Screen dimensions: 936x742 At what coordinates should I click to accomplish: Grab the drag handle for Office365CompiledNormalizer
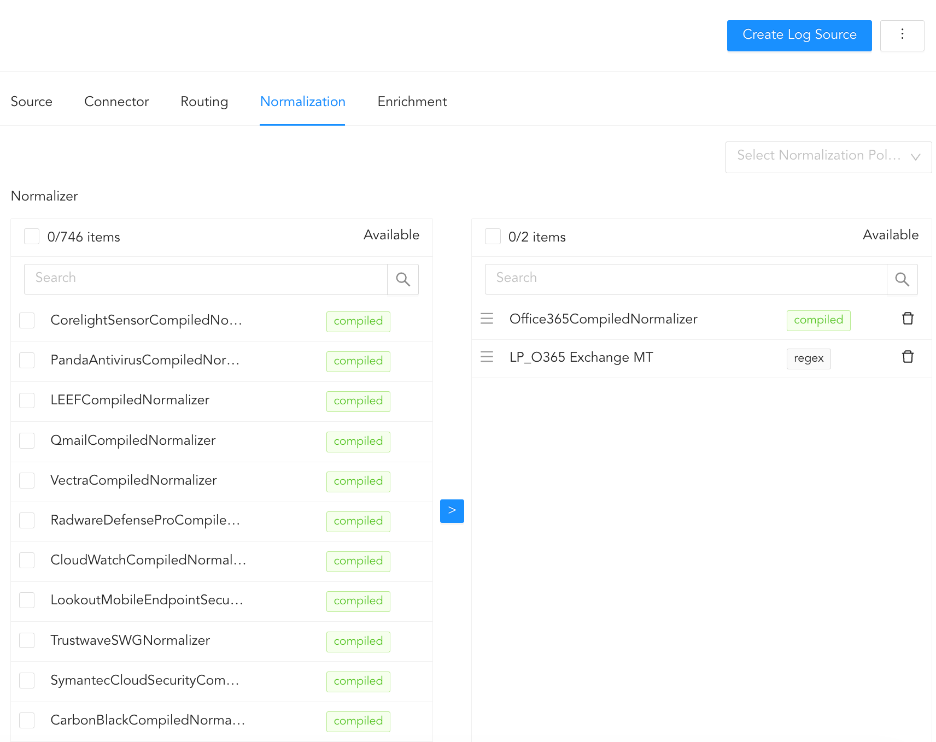[x=487, y=319]
